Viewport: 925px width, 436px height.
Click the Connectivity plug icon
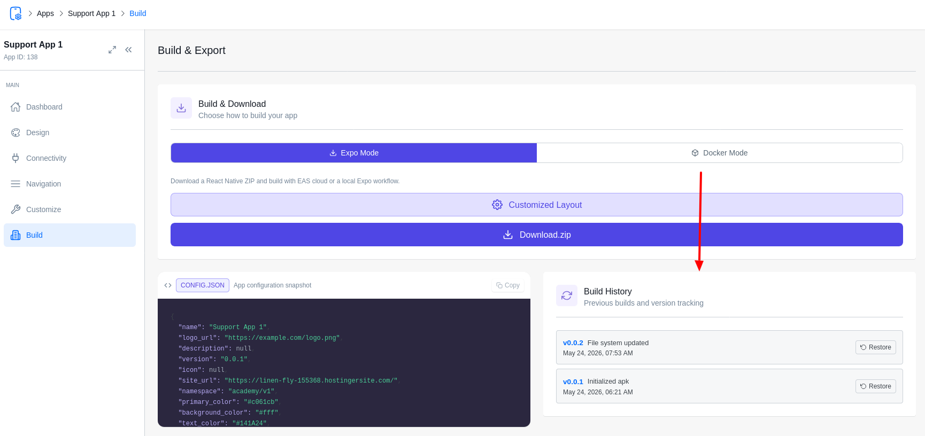coord(16,158)
